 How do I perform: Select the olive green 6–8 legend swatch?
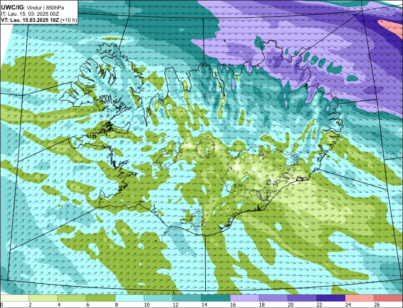pyautogui.click(x=101, y=298)
